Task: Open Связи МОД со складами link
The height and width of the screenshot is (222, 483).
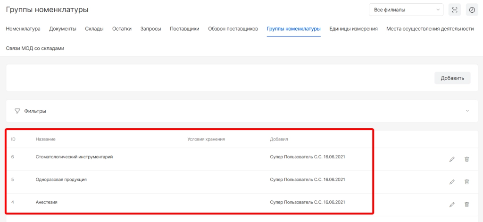Action: (x=35, y=48)
